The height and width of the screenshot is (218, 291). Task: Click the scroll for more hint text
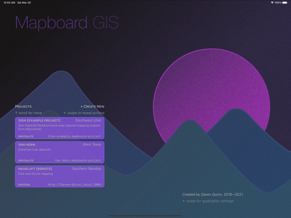click(x=28, y=113)
